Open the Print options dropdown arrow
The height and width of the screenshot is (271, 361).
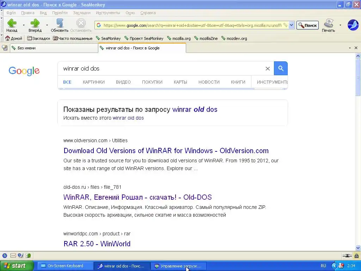coord(340,25)
